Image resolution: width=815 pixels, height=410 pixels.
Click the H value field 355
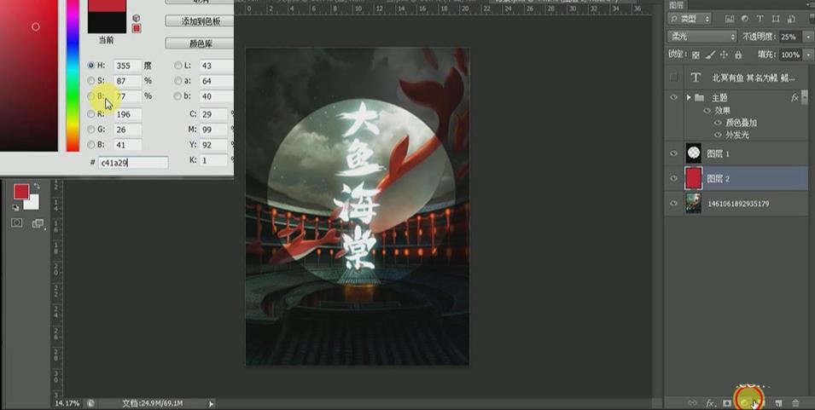pyautogui.click(x=128, y=66)
